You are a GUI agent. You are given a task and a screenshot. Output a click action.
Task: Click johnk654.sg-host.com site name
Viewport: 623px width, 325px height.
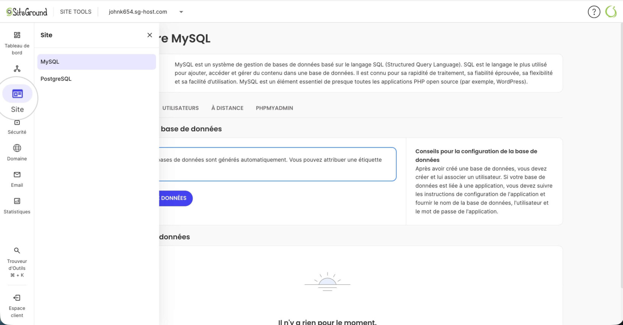tap(138, 12)
